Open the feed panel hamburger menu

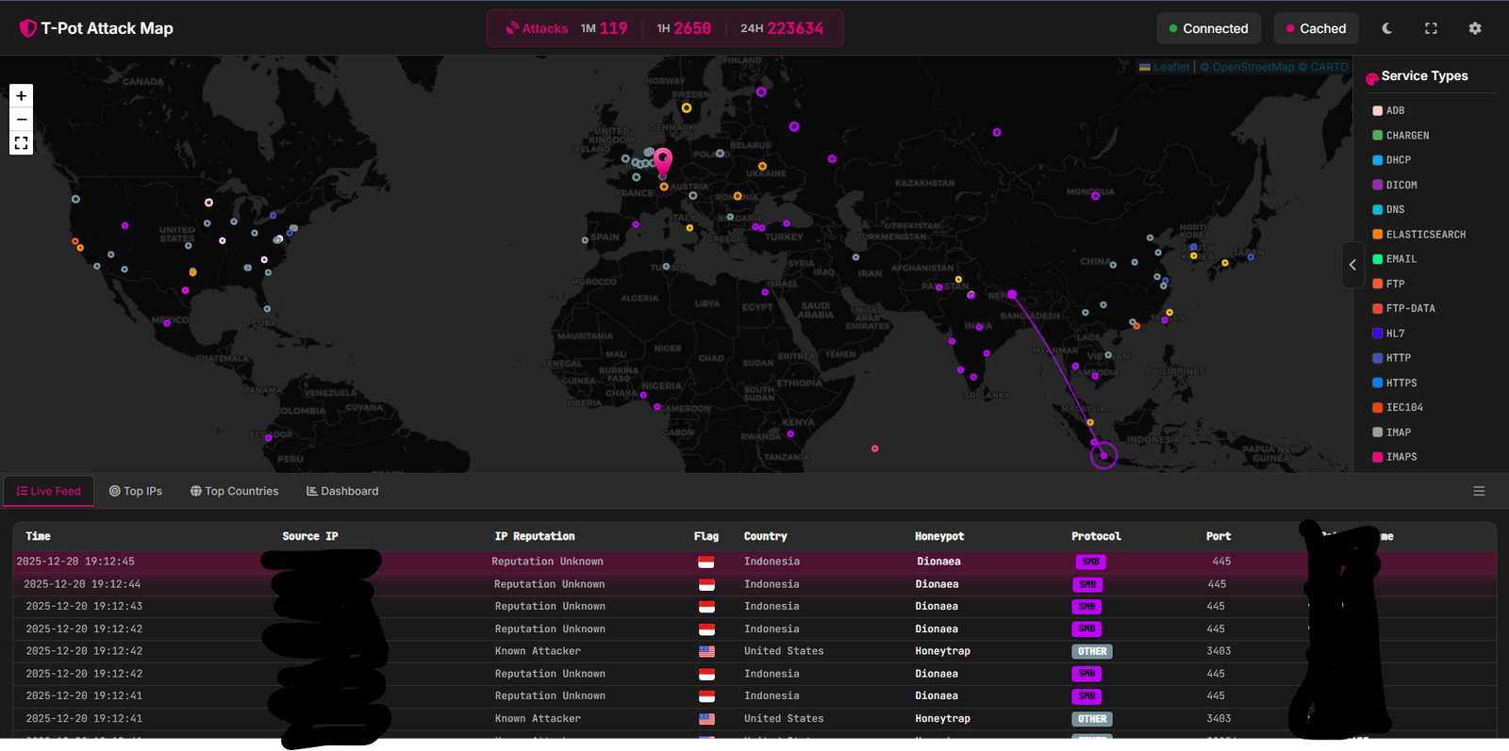pyautogui.click(x=1479, y=491)
